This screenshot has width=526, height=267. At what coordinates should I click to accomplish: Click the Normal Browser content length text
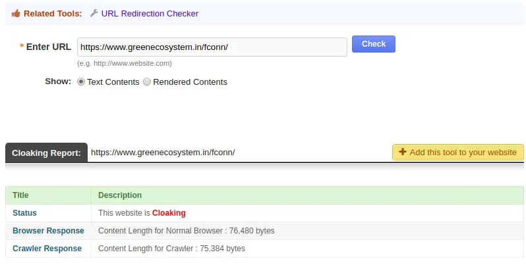[x=186, y=231]
